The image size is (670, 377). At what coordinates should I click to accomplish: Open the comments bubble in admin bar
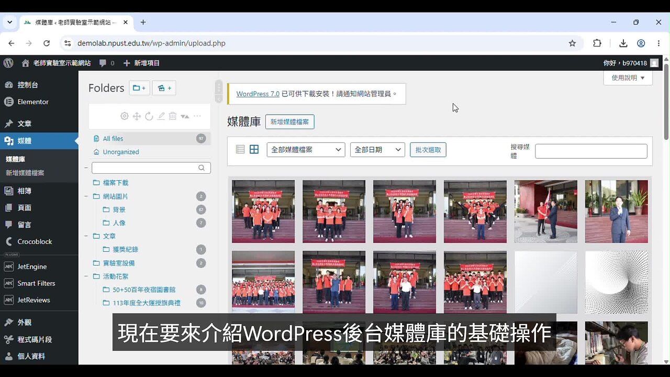[107, 63]
